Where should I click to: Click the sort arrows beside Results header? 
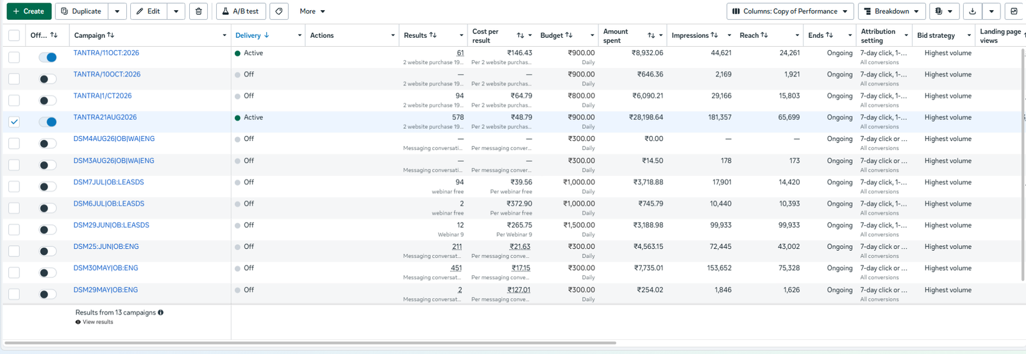433,35
